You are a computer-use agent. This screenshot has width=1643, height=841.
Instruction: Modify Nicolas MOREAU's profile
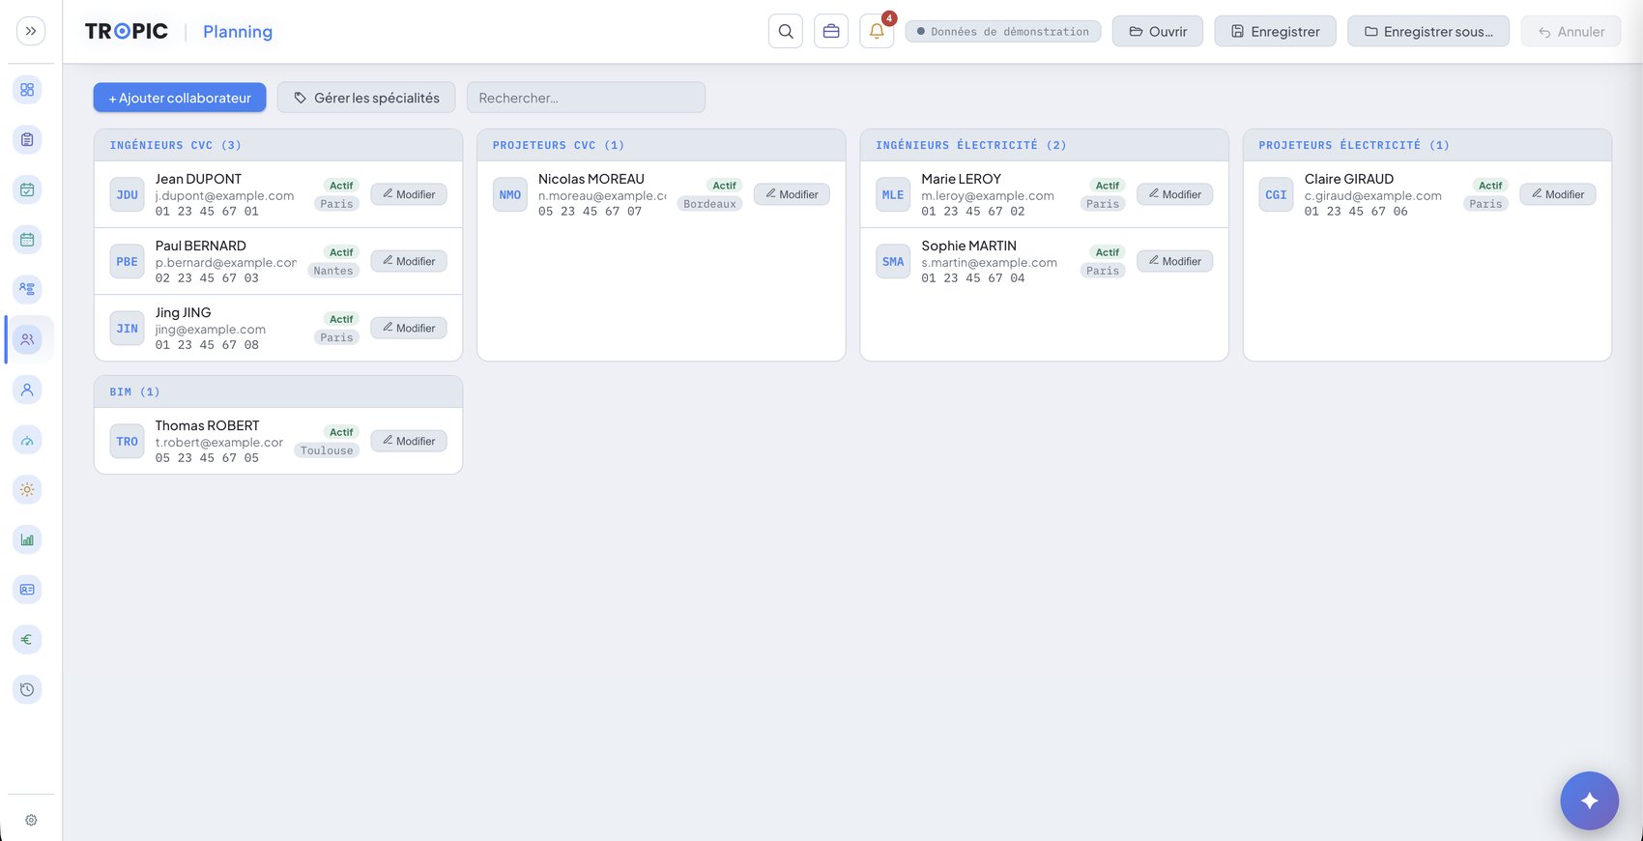click(x=792, y=194)
